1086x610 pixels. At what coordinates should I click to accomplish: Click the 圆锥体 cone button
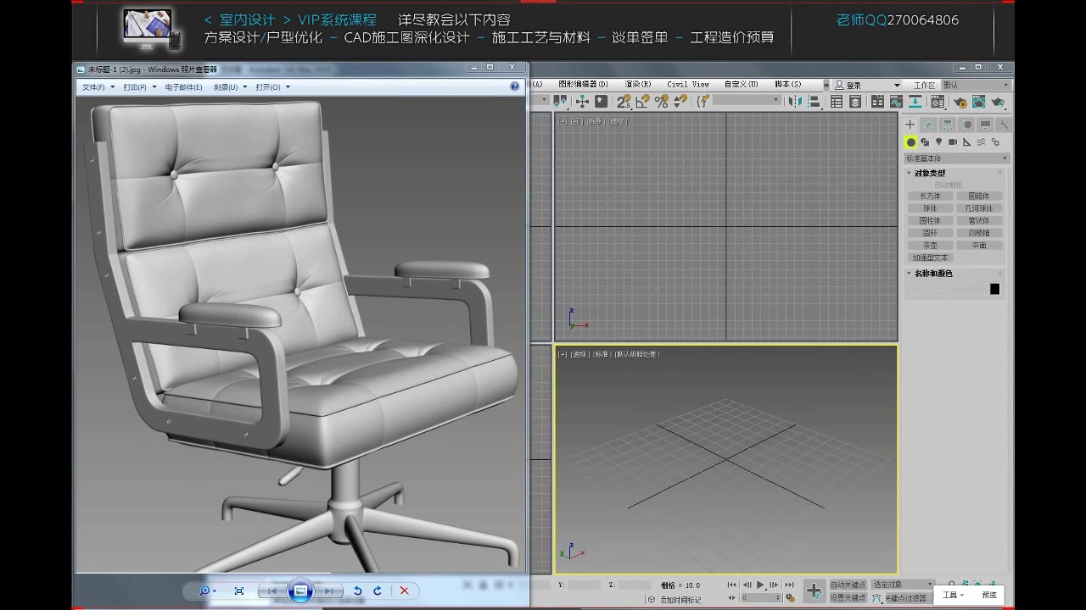(x=979, y=196)
